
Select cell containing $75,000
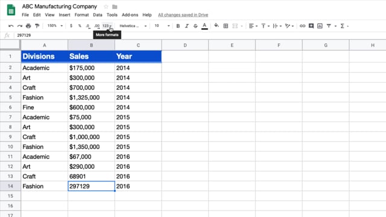[91, 117]
